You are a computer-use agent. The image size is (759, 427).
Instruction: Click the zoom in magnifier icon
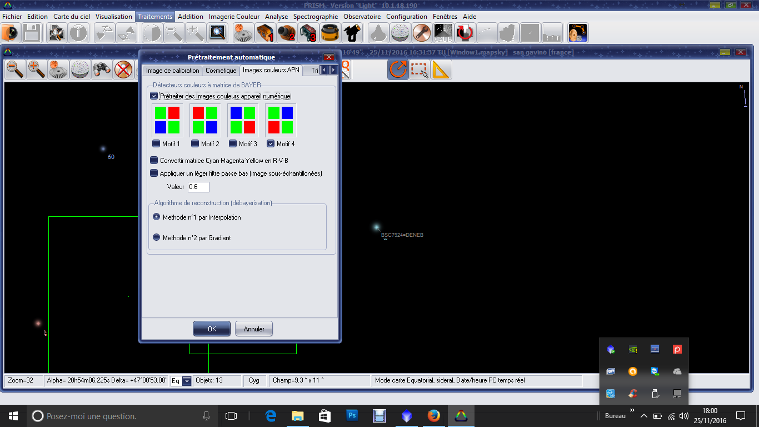click(x=37, y=70)
